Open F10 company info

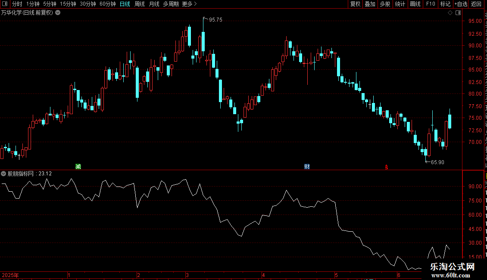point(431,4)
